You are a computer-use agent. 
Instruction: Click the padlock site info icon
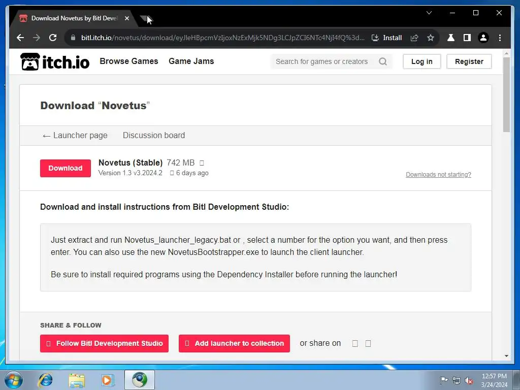pos(73,38)
